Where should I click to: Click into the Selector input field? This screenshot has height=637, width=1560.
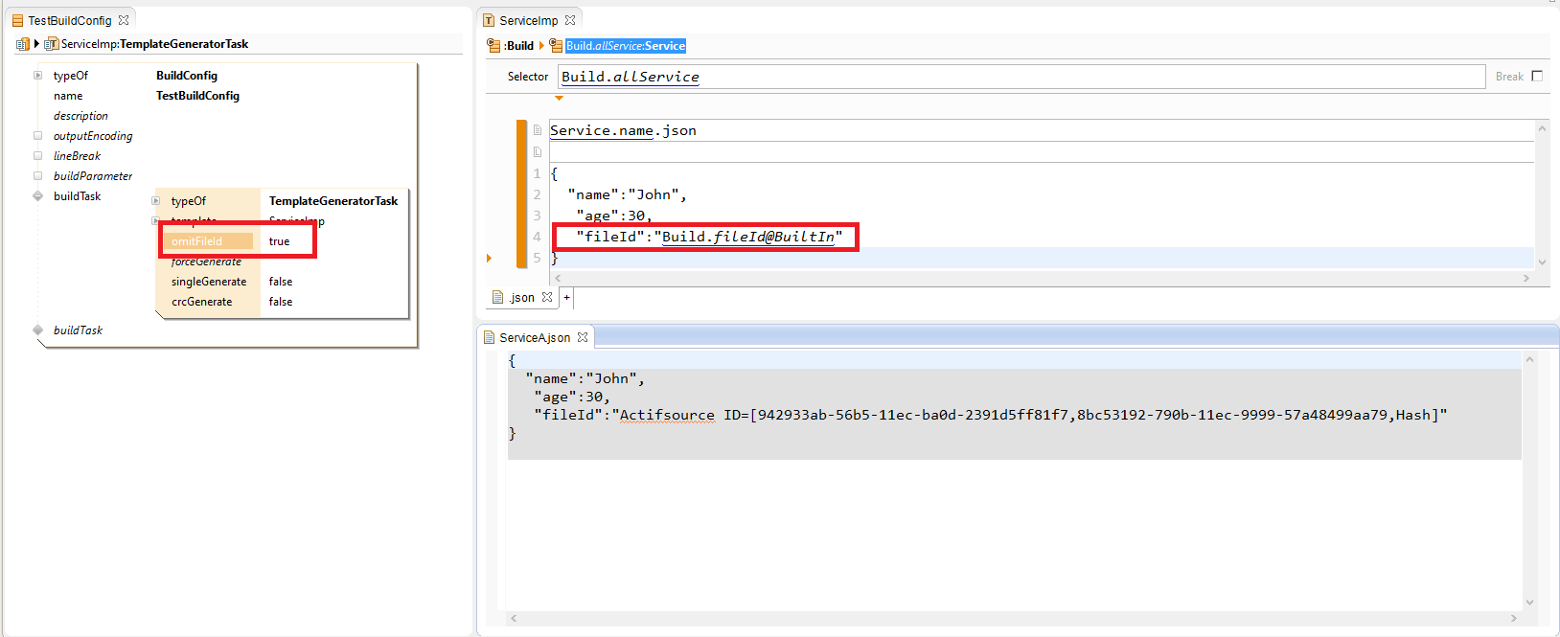pyautogui.click(x=1021, y=77)
